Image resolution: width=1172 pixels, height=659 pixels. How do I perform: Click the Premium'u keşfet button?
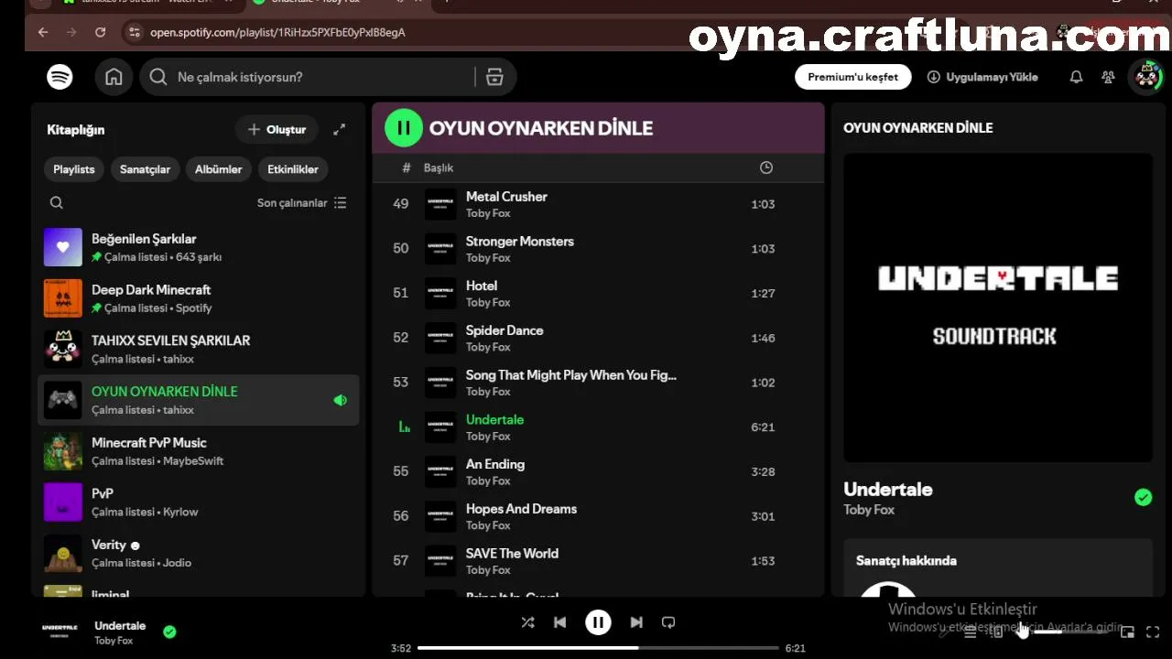point(853,77)
